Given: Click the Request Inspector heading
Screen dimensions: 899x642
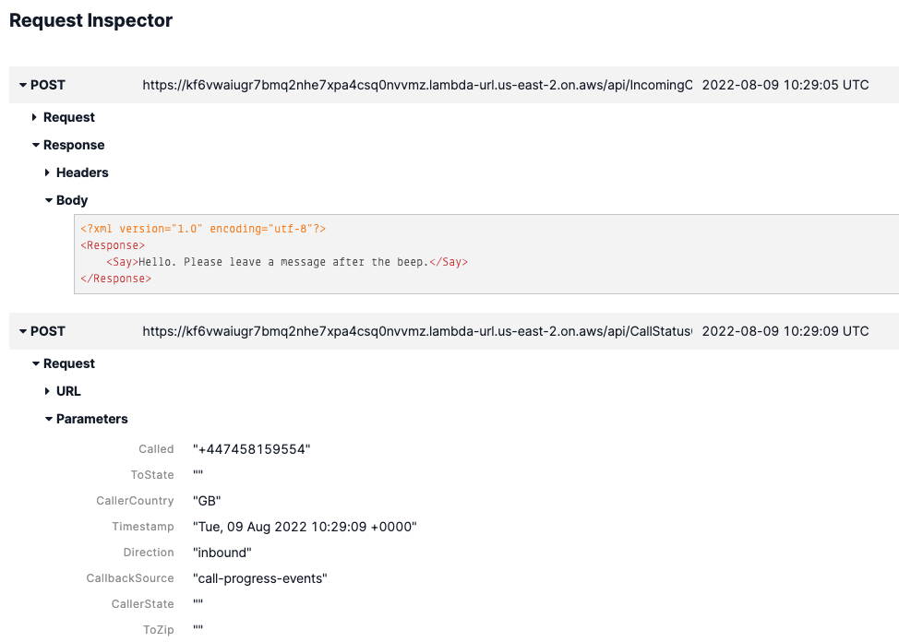Looking at the screenshot, I should tap(90, 20).
